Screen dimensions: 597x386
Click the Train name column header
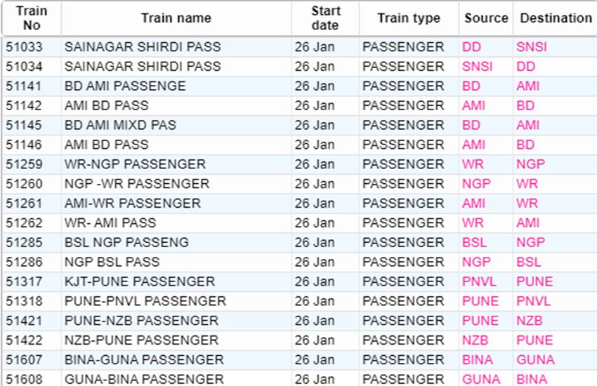point(176,18)
